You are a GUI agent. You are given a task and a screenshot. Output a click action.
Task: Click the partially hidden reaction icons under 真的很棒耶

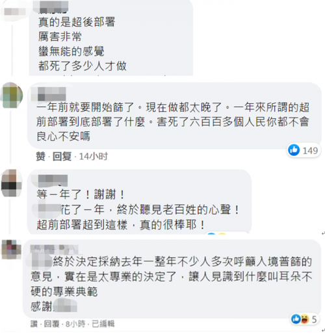[x=216, y=233]
